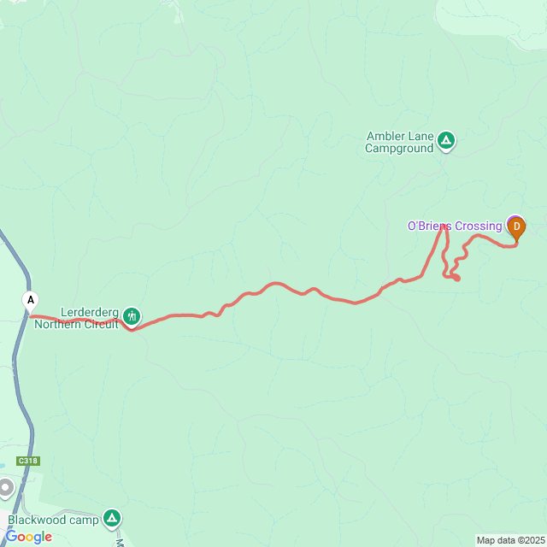
Task: Click the small blue water patch near C318
Action: click(x=2, y=466)
